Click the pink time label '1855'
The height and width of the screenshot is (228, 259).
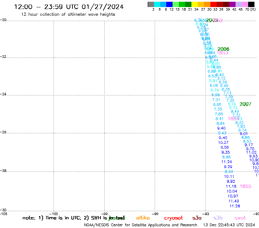tap(245, 186)
